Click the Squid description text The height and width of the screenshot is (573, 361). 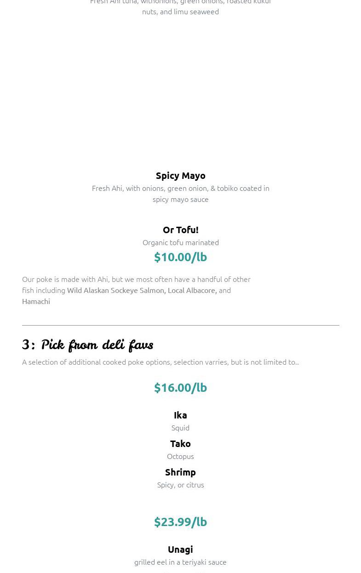(180, 428)
